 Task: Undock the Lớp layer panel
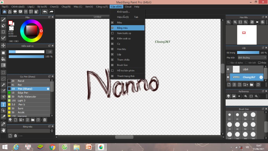point(263,48)
